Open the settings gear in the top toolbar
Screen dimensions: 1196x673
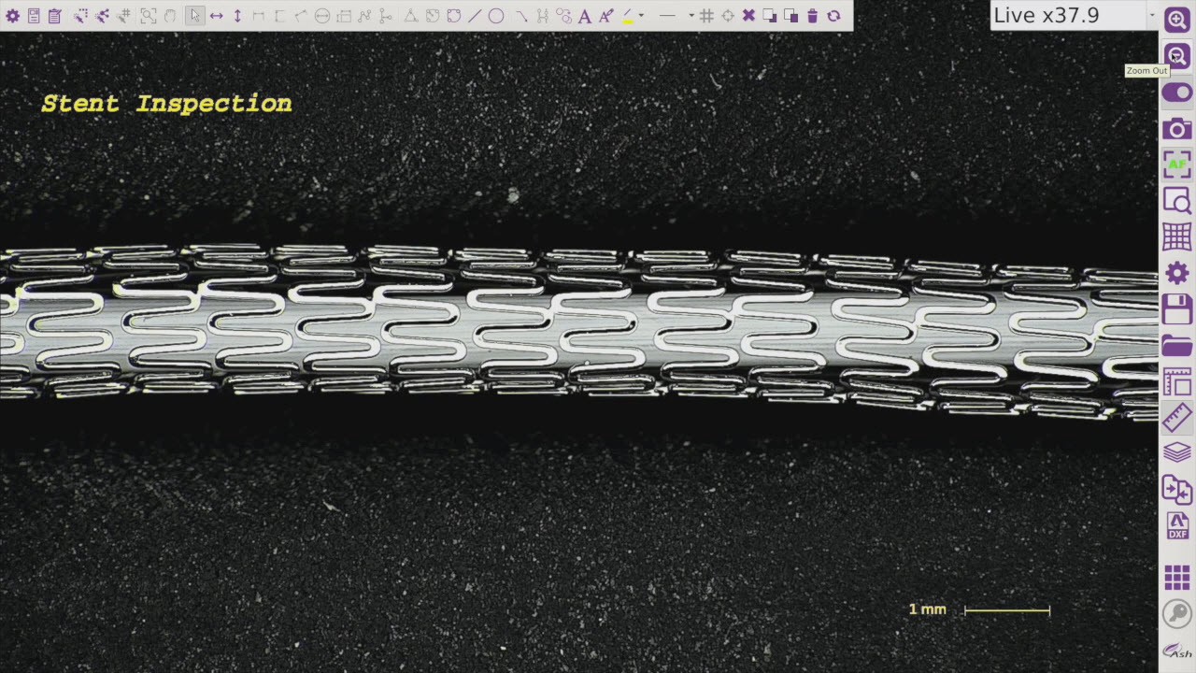[x=12, y=16]
